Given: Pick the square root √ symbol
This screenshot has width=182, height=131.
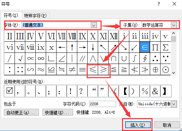Looking at the screenshot, I should click(x=20, y=58).
